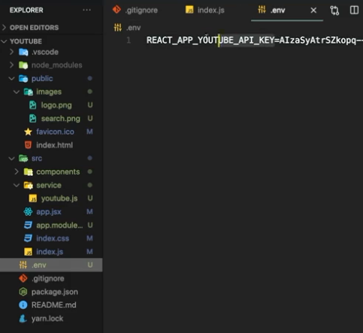Open logo.png in the file tree
The width and height of the screenshot is (363, 333).
56,105
